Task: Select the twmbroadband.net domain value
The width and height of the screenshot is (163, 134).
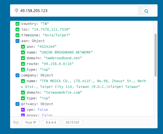Action: 63,58
